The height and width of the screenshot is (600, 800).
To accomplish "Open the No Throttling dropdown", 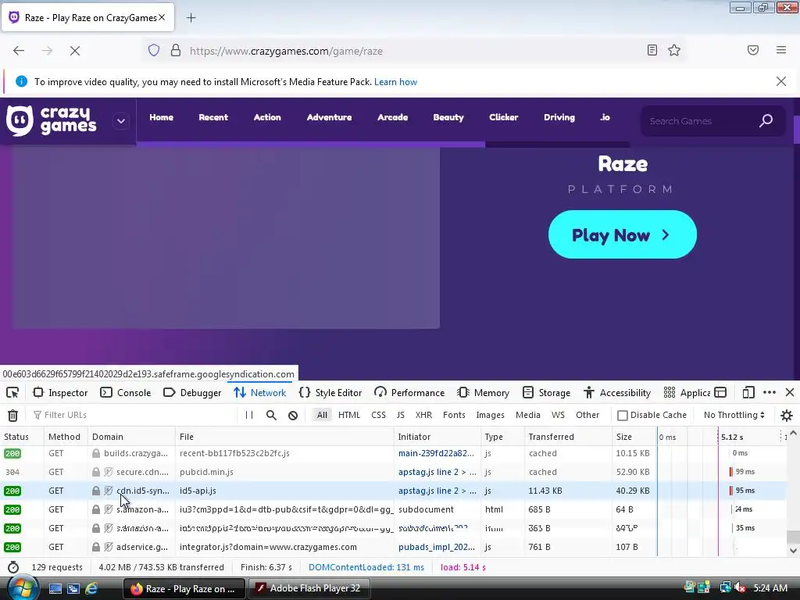I will pos(734,415).
